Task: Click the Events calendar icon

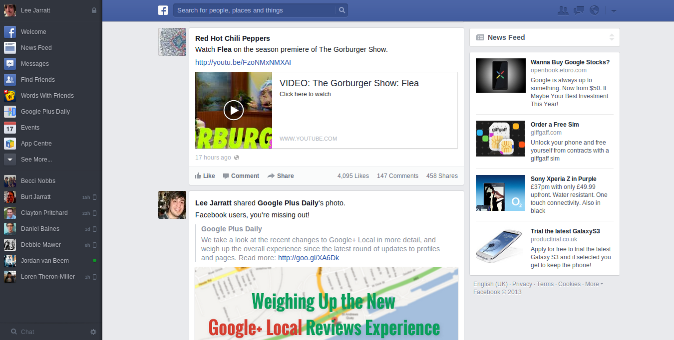Action: pyautogui.click(x=10, y=128)
